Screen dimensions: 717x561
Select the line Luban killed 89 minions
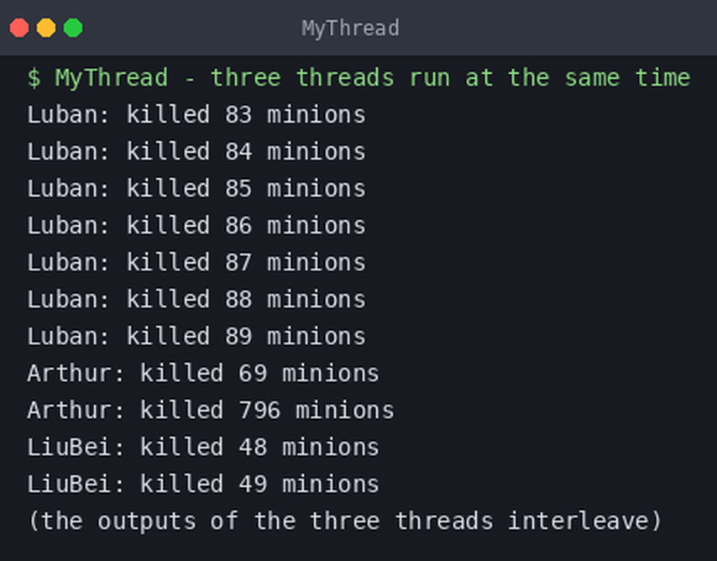(196, 337)
